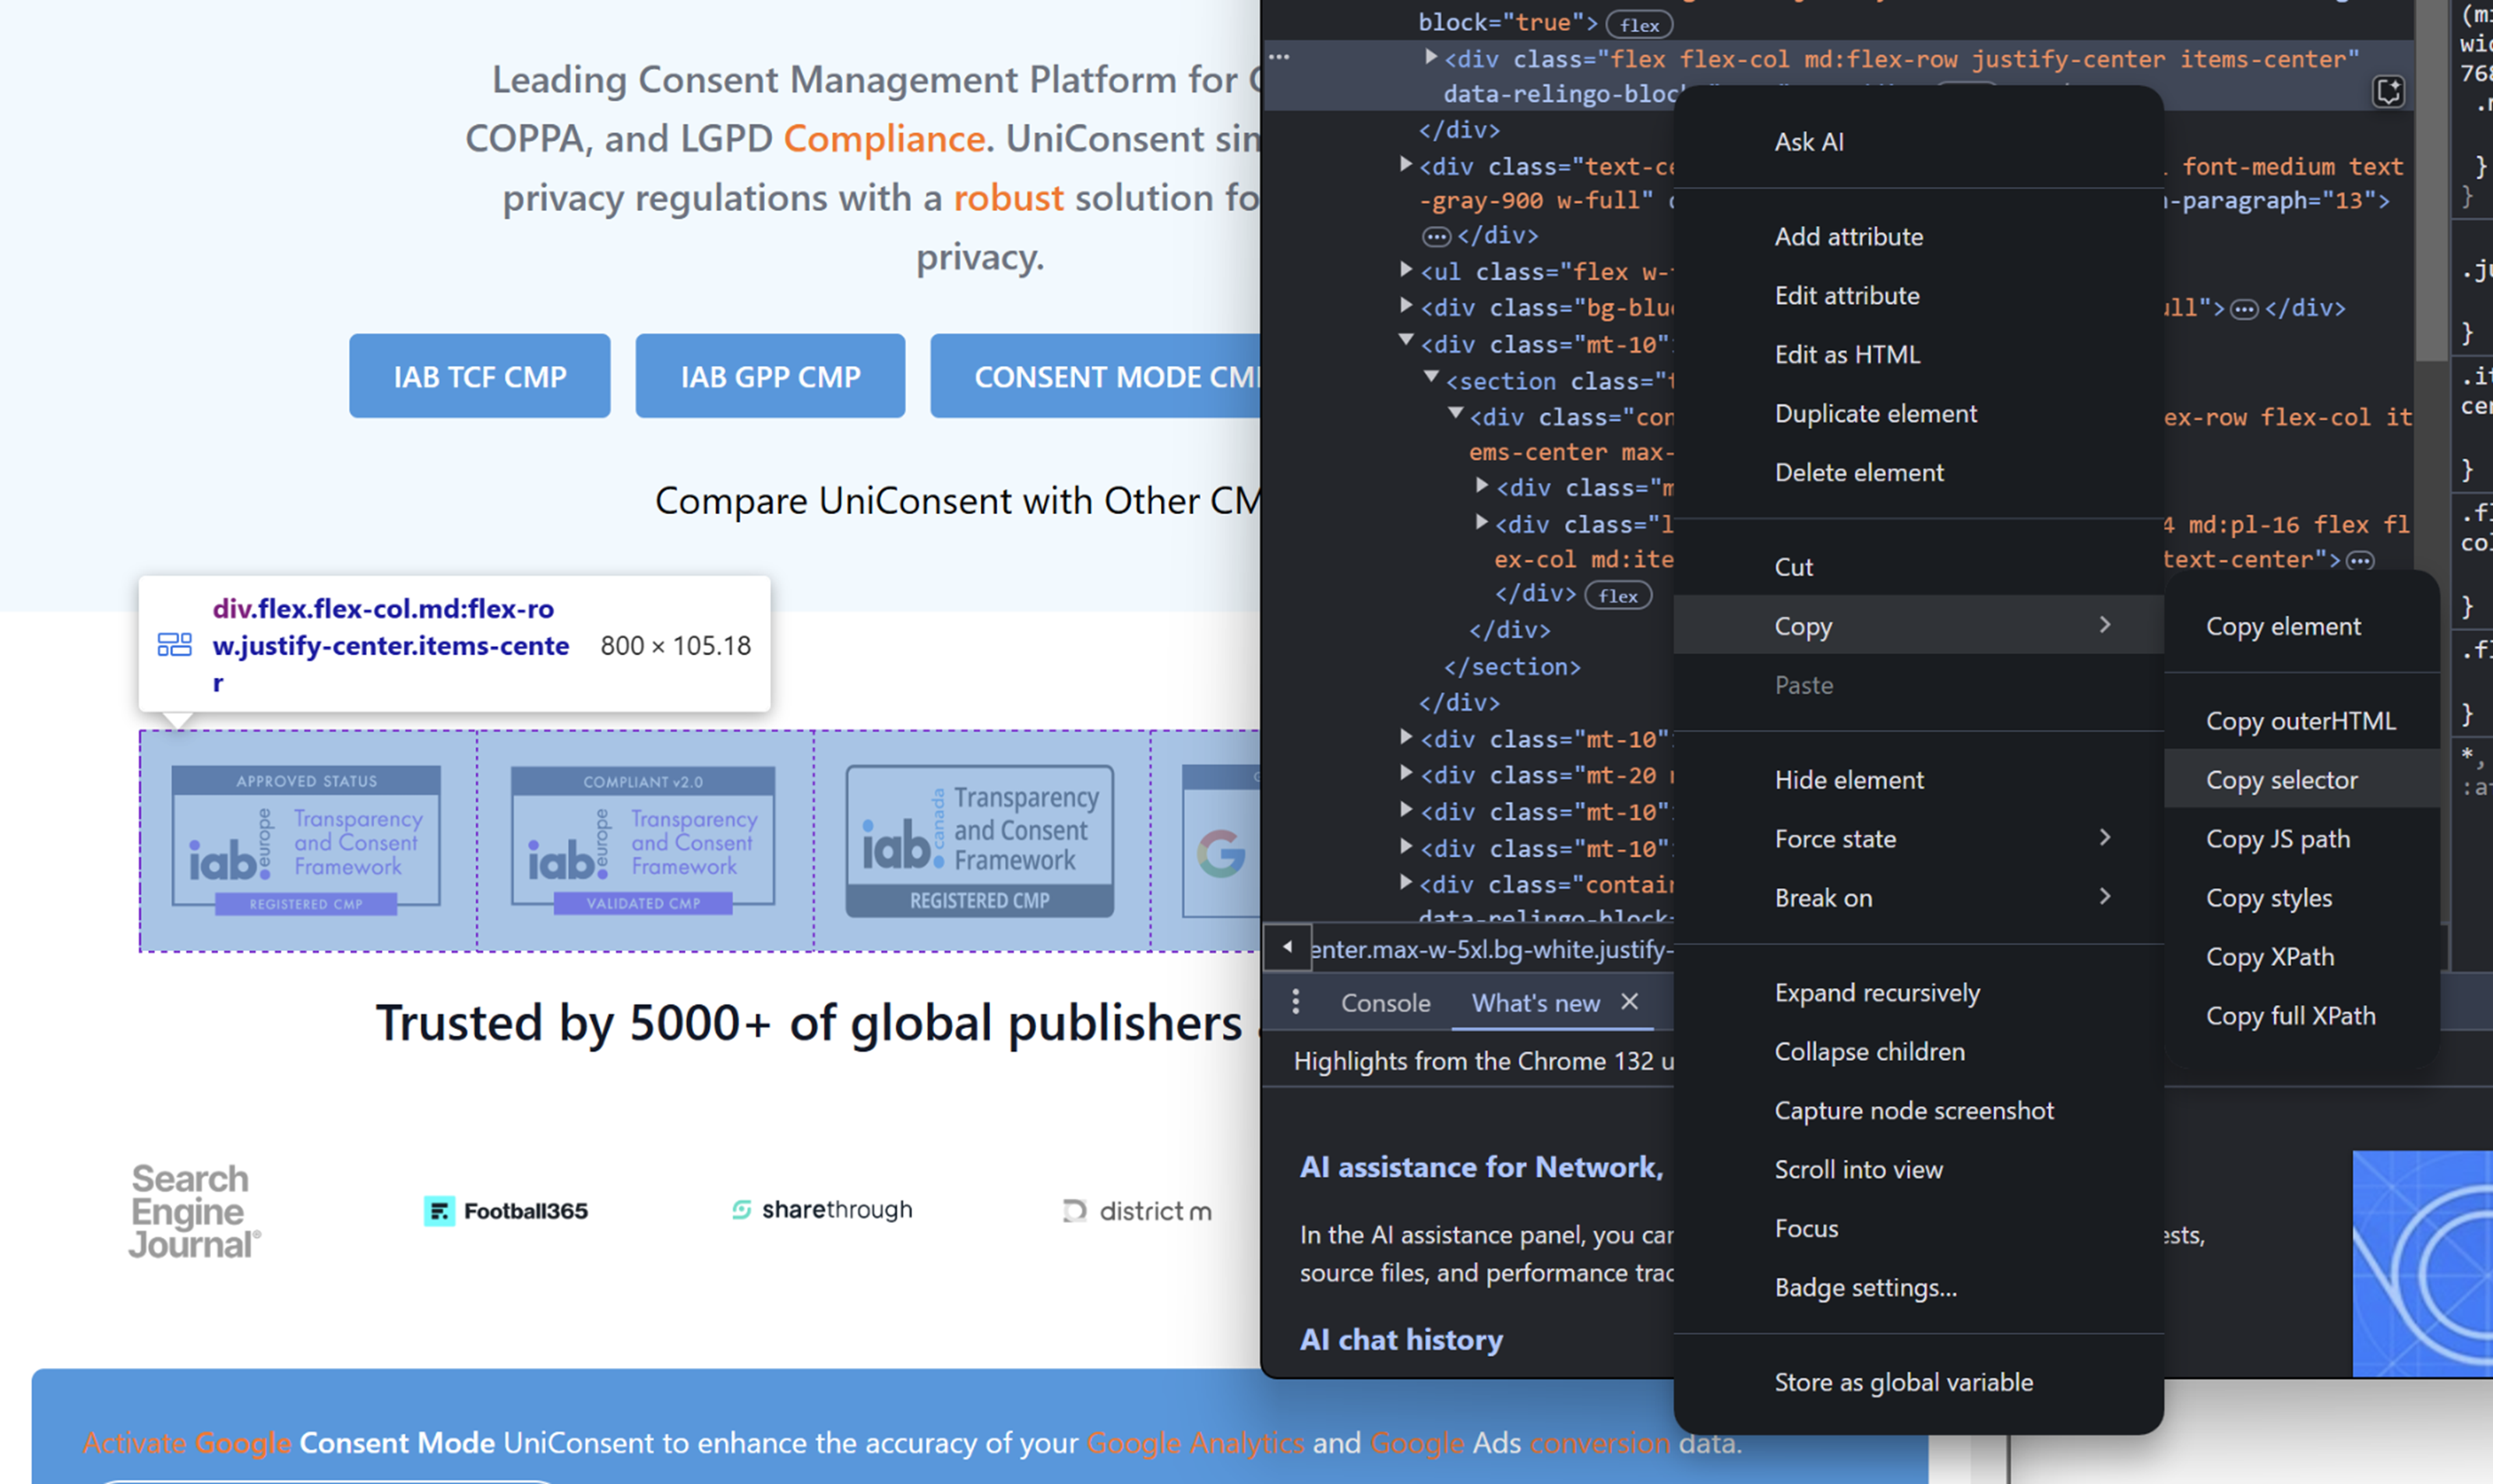Open the drawer's three-dot menu
Viewport: 2493px width, 1484px height.
coord(1296,1002)
